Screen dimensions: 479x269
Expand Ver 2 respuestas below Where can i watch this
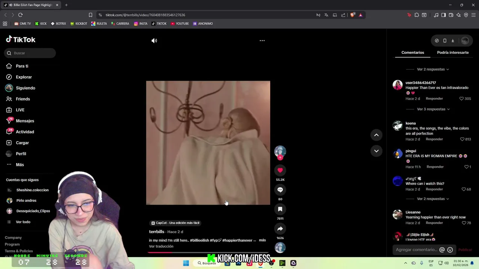433,199
